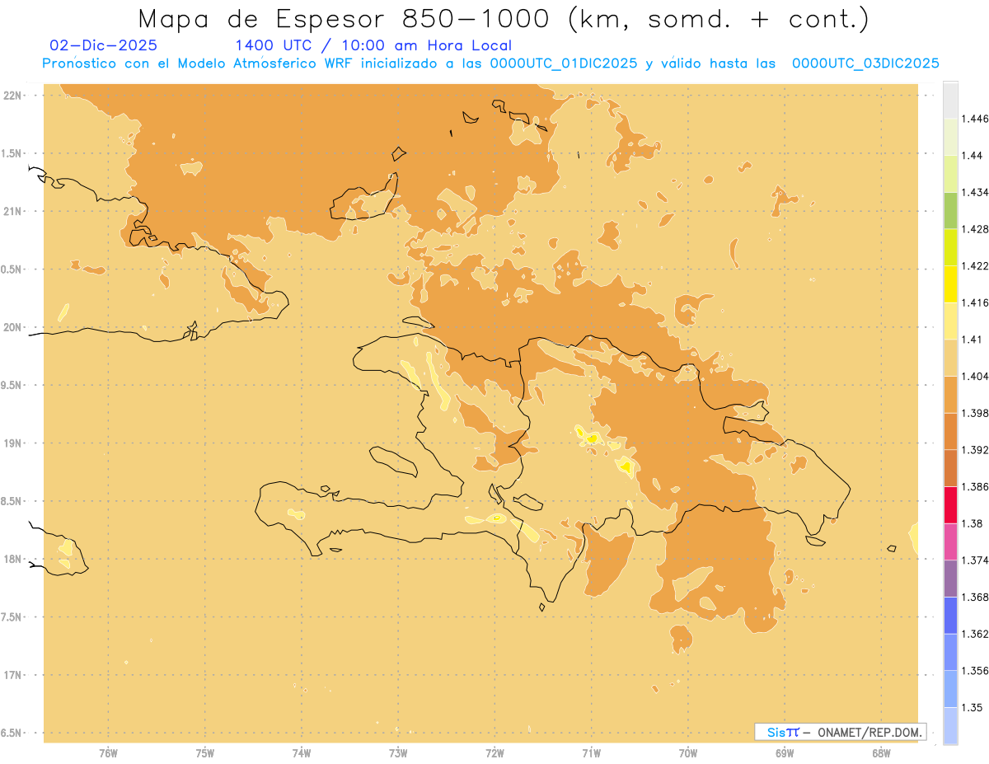Click the 'Sis - ONAMET/REP.DOM.' credit box
This screenshot has height=764, width=989.
[841, 732]
